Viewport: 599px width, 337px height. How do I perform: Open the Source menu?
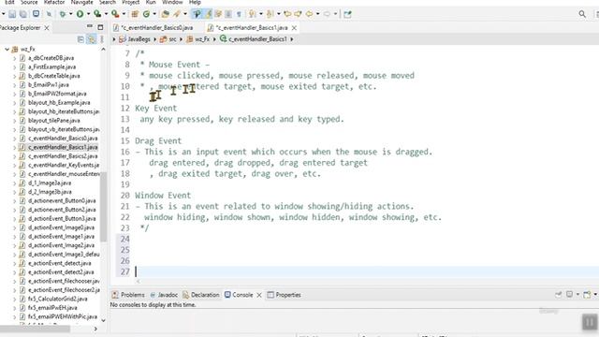click(x=29, y=2)
